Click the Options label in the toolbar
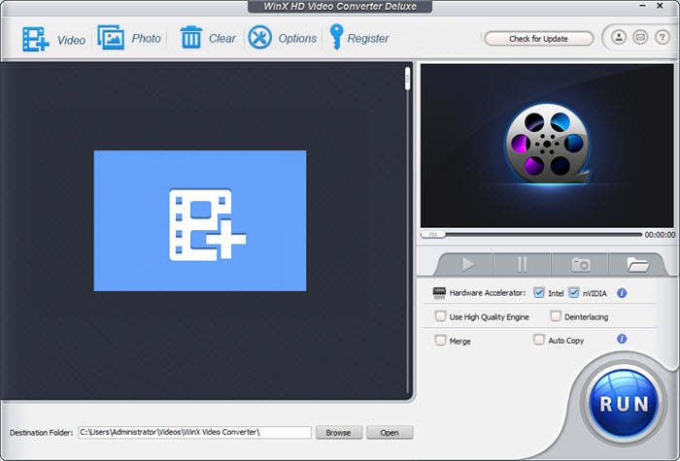The height and width of the screenshot is (461, 680). 297,39
